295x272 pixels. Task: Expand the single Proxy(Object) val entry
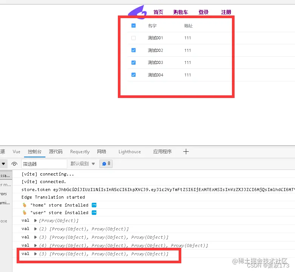35,221
